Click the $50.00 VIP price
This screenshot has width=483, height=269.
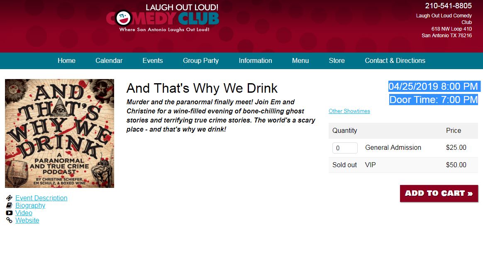tap(456, 165)
